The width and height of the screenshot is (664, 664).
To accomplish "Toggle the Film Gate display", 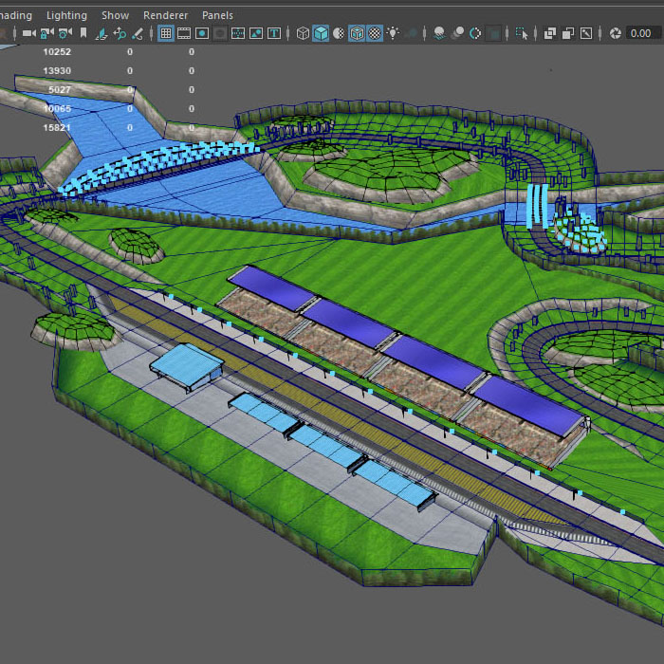I will [184, 33].
